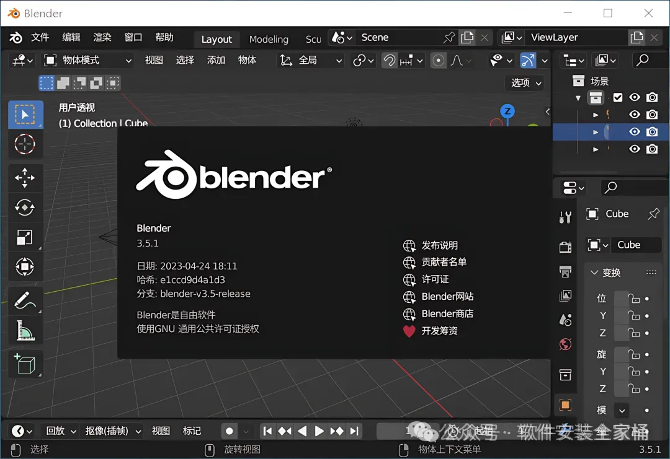
Task: Open the 文件 menu
Action: (40, 38)
